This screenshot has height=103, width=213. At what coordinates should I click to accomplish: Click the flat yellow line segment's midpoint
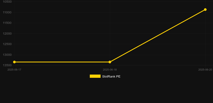coord(62,62)
